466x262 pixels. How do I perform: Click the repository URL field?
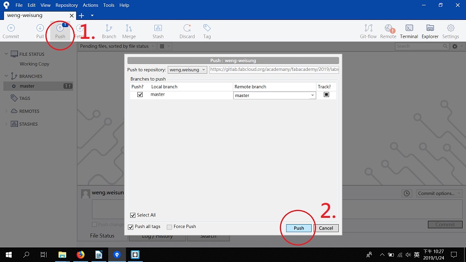pos(274,69)
